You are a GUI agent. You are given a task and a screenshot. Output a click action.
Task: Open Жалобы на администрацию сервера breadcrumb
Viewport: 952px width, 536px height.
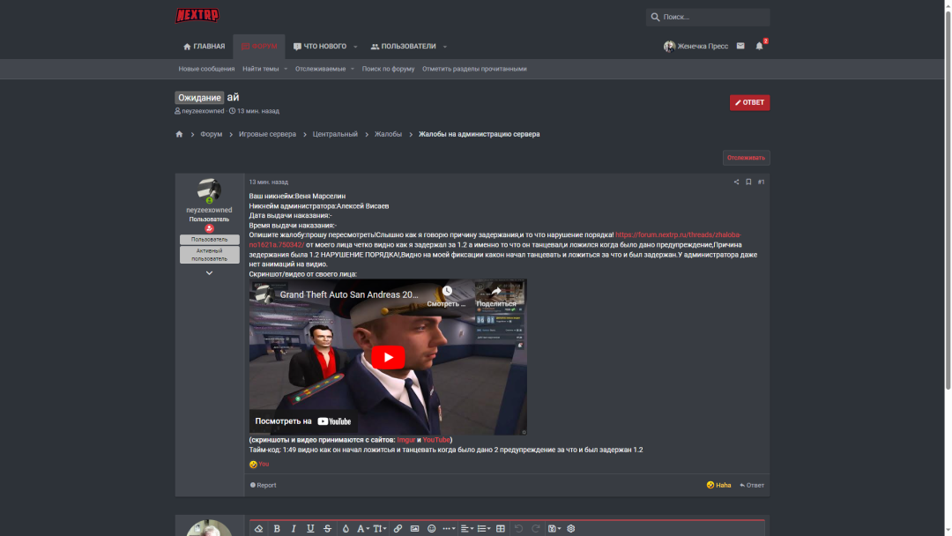pos(479,134)
